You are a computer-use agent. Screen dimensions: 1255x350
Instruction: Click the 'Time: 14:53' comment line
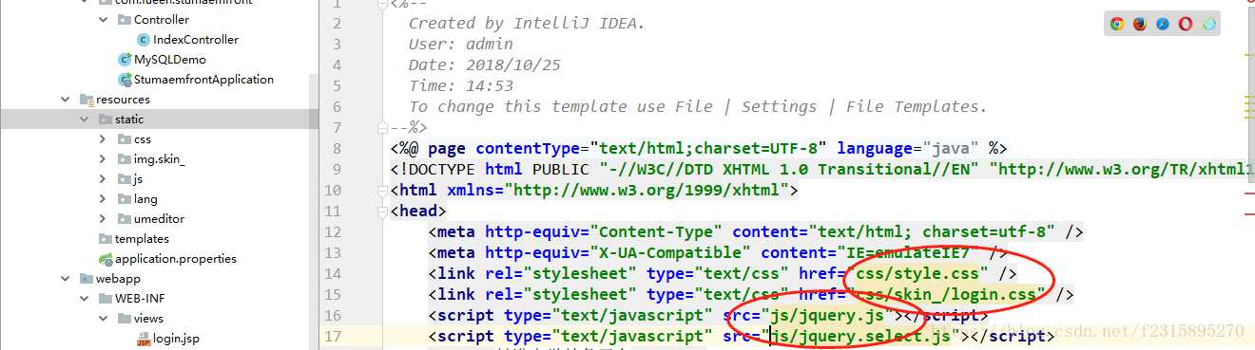pyautogui.click(x=461, y=85)
